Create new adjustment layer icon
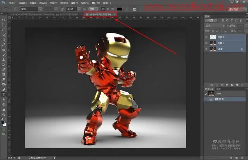Viewport: 248px width, 160px height. click(x=227, y=85)
